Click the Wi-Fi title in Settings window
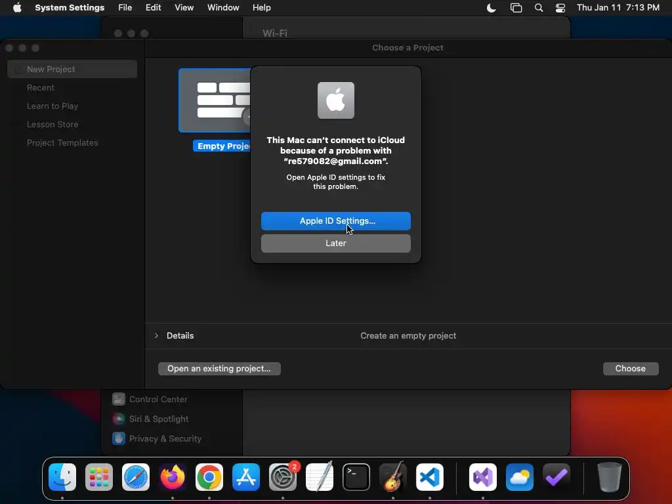The image size is (672, 504). (x=275, y=33)
